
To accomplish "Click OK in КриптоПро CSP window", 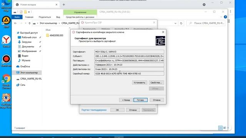I will coord(117,110).
